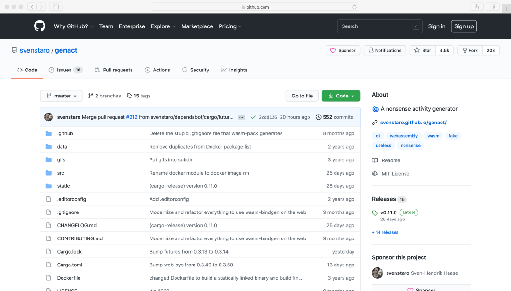The image size is (511, 291).
Task: Open the GitHub Octocat logo home link
Action: tap(40, 26)
